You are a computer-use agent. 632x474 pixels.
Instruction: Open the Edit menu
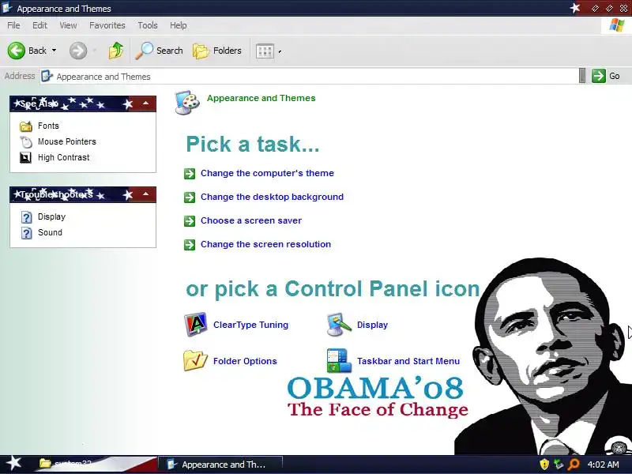39,25
